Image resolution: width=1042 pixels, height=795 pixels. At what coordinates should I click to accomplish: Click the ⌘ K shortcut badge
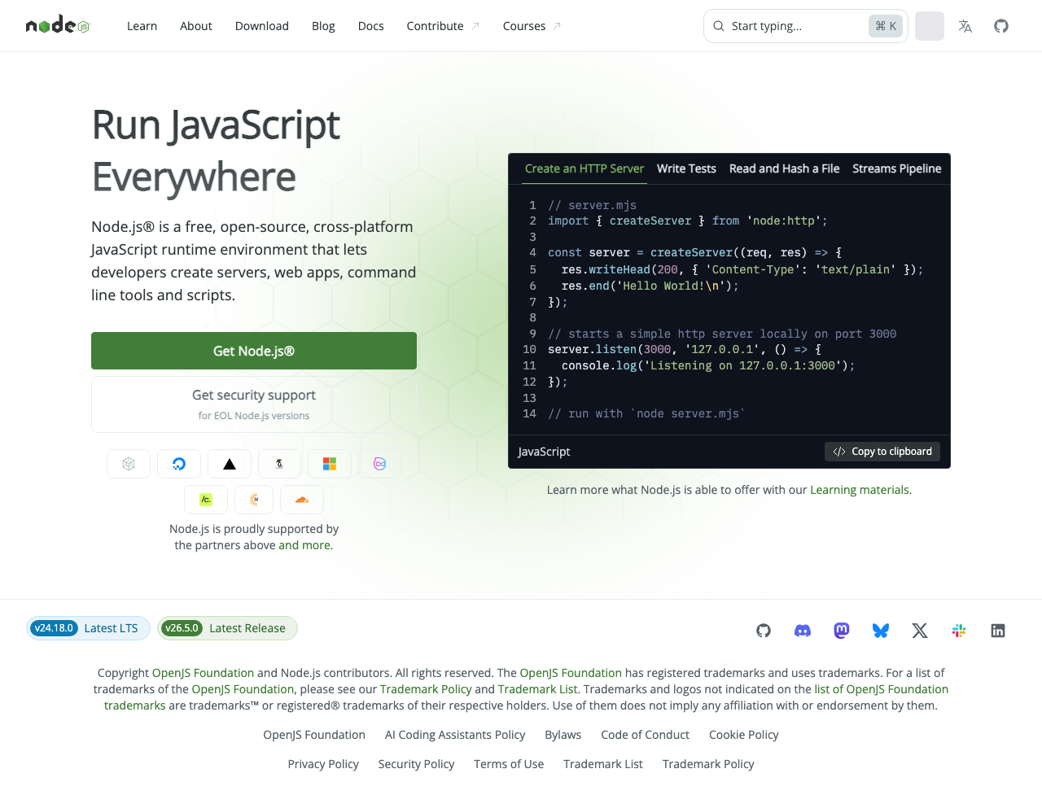coord(886,26)
